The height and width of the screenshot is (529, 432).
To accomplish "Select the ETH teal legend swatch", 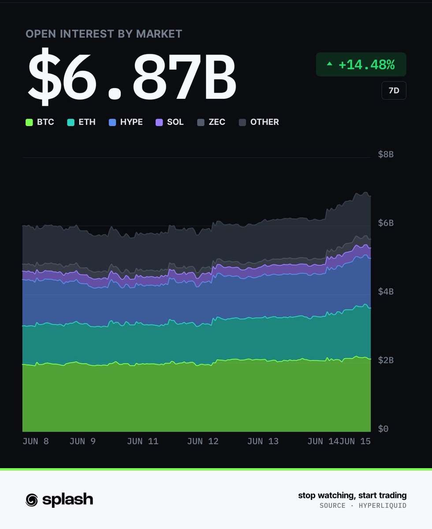I will click(x=71, y=123).
